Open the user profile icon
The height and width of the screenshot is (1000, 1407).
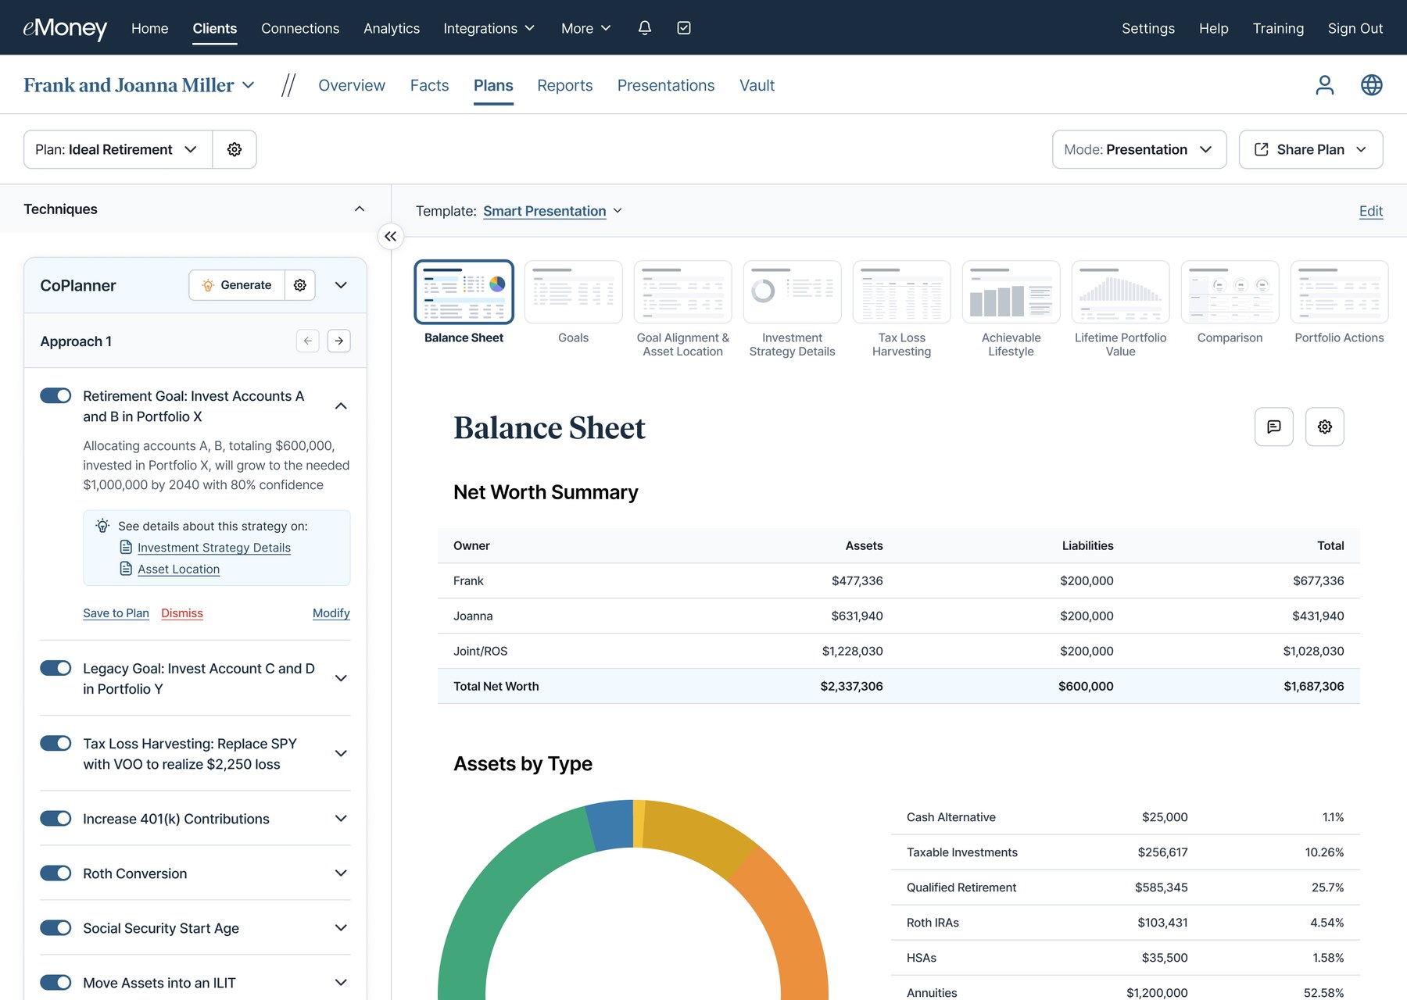click(1324, 85)
